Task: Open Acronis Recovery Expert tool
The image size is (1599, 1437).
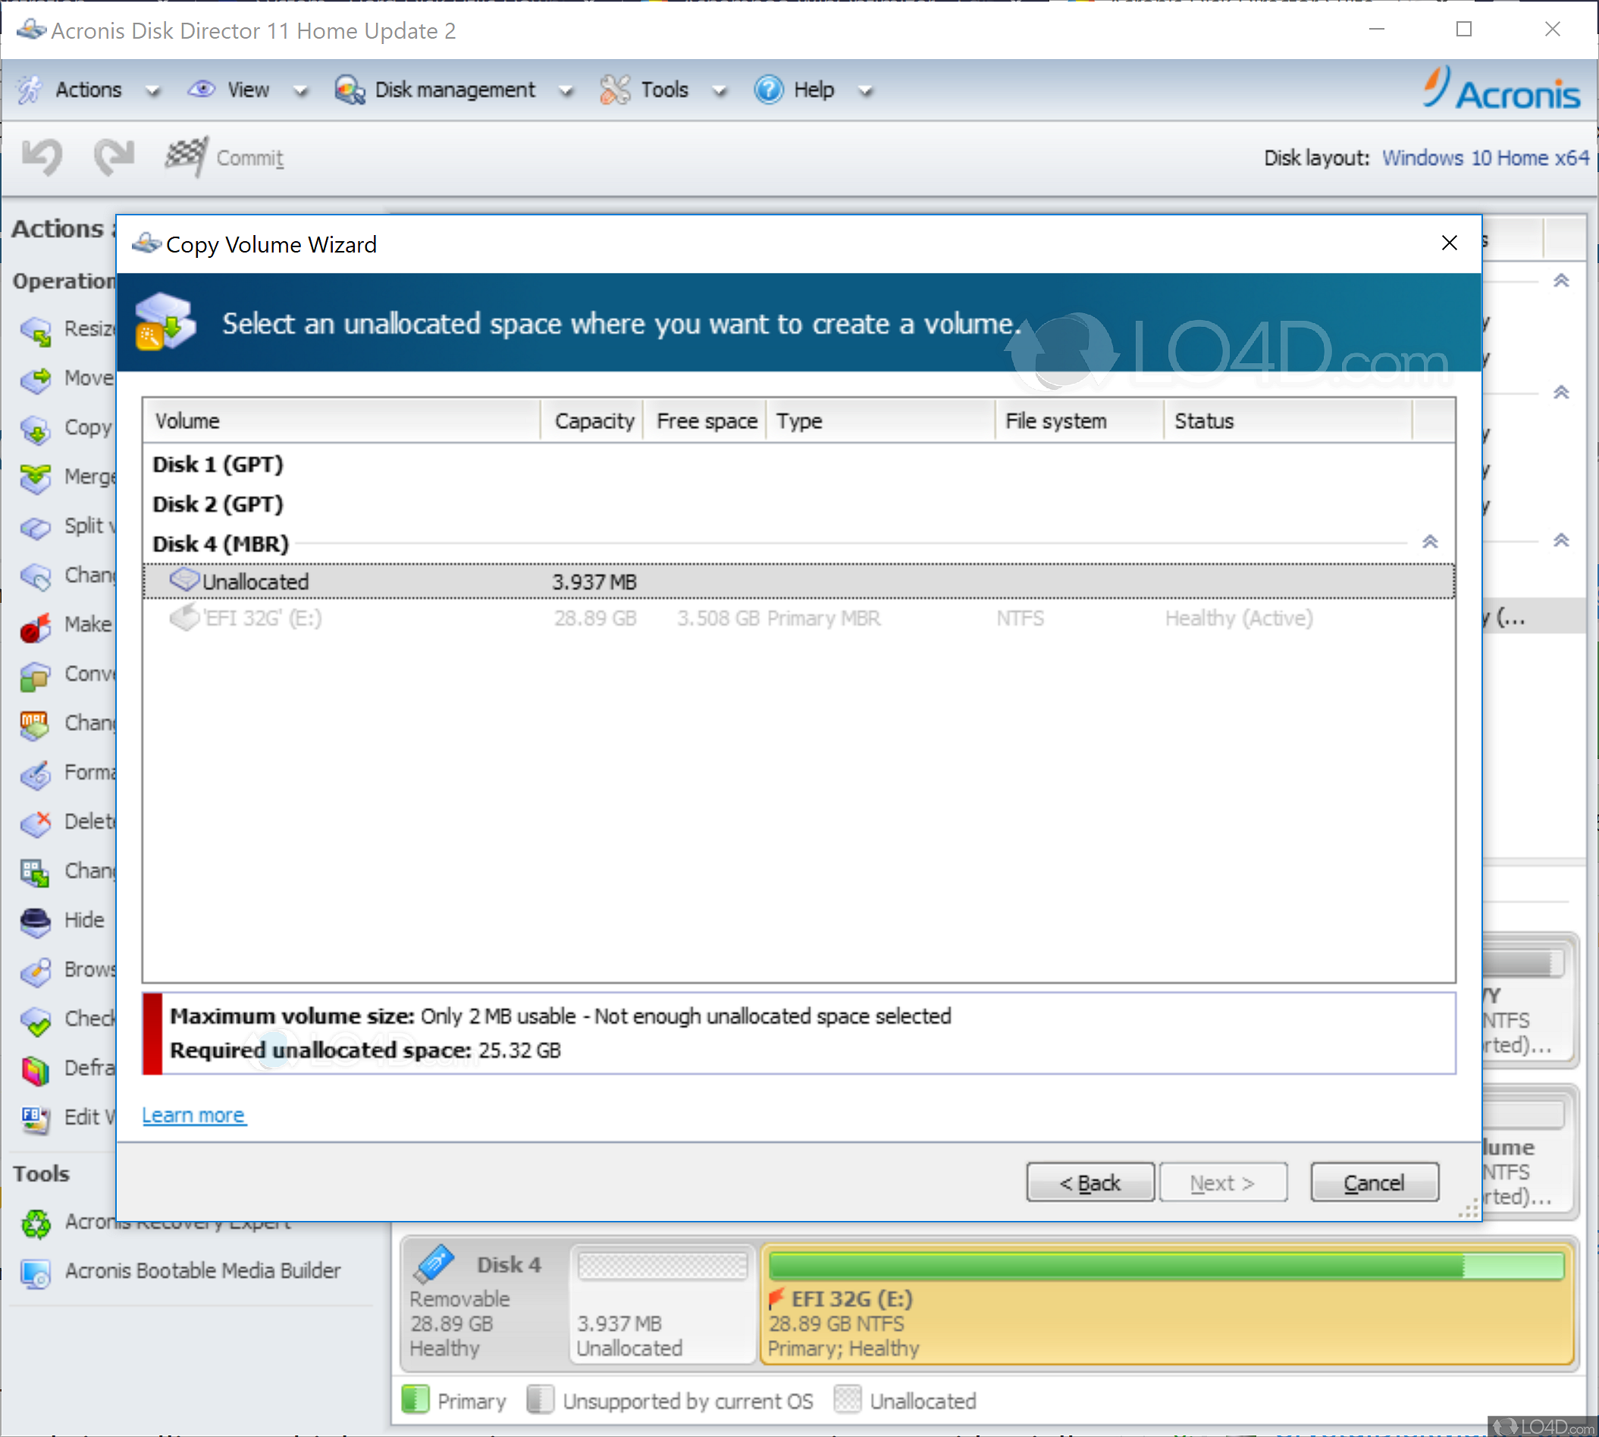Action: pyautogui.click(x=177, y=1223)
